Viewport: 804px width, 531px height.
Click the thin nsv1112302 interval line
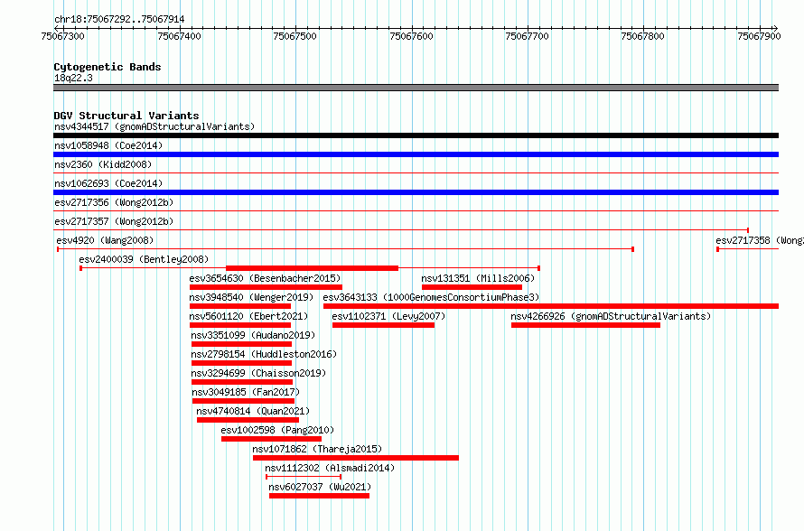pyautogui.click(x=304, y=477)
